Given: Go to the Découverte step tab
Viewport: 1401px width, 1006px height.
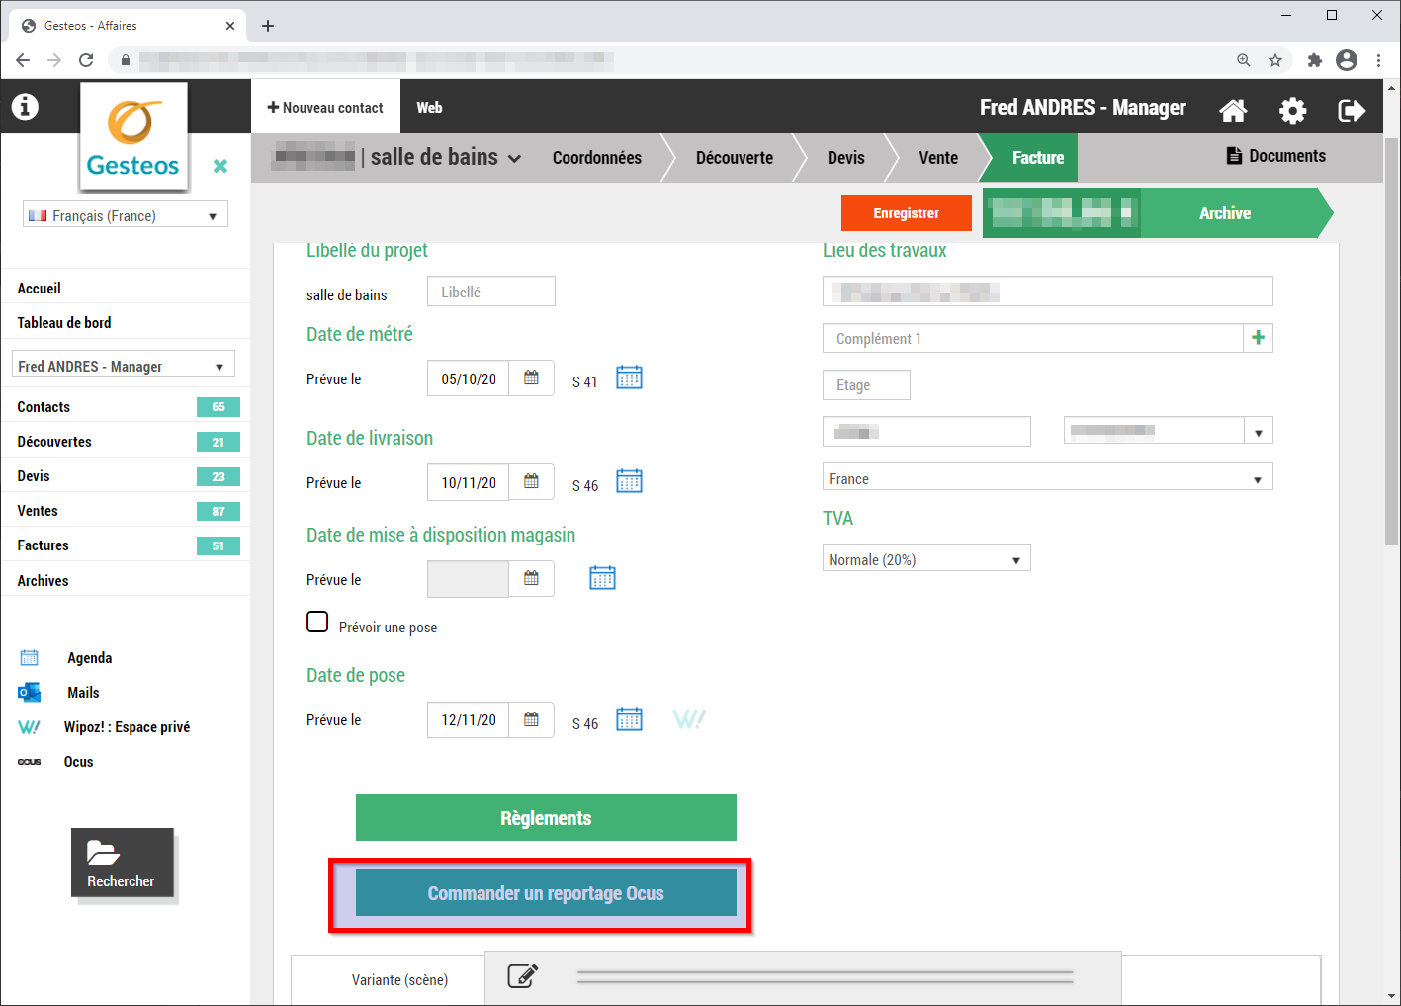Looking at the screenshot, I should point(734,158).
